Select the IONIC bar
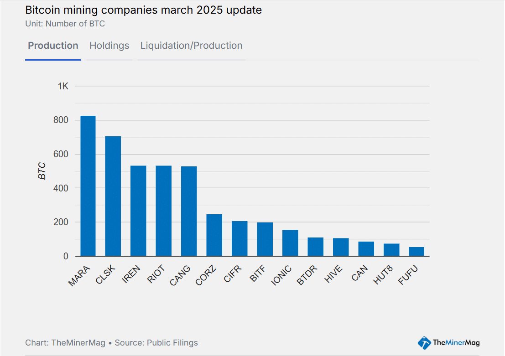Viewport: 505px width, 356px height. (290, 243)
